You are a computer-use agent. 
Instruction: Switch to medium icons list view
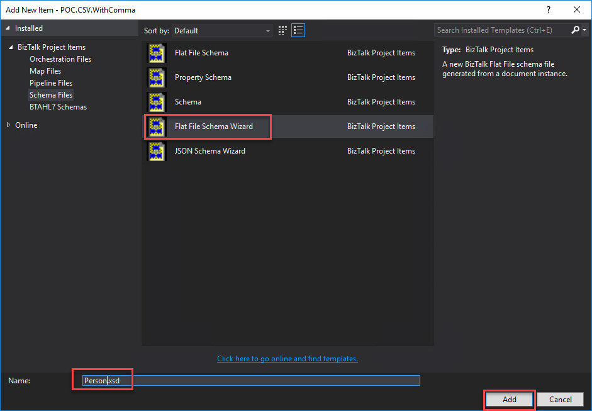[x=298, y=31]
